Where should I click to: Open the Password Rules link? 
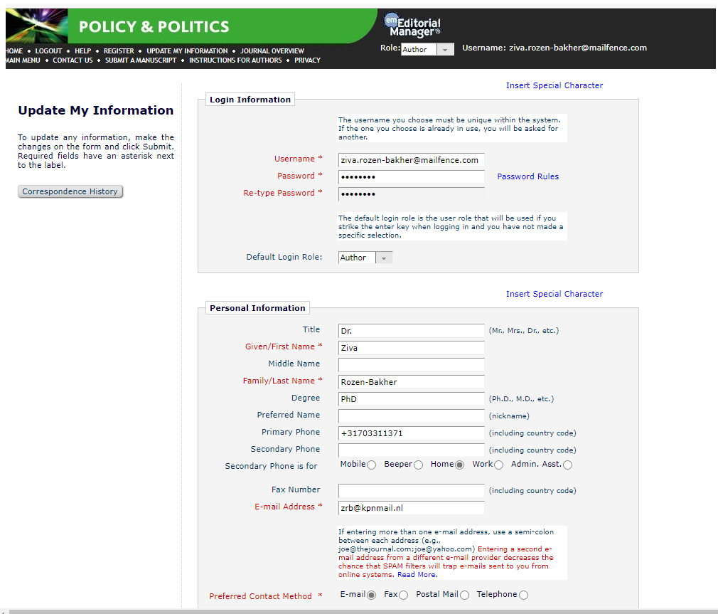pyautogui.click(x=527, y=176)
